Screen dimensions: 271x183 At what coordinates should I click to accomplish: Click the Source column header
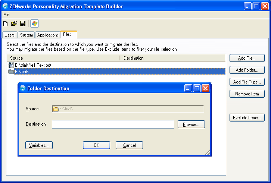point(63,58)
